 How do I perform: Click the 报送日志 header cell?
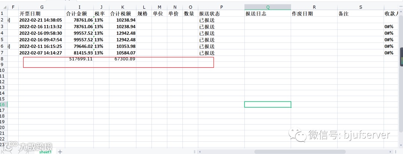pyautogui.click(x=268, y=13)
